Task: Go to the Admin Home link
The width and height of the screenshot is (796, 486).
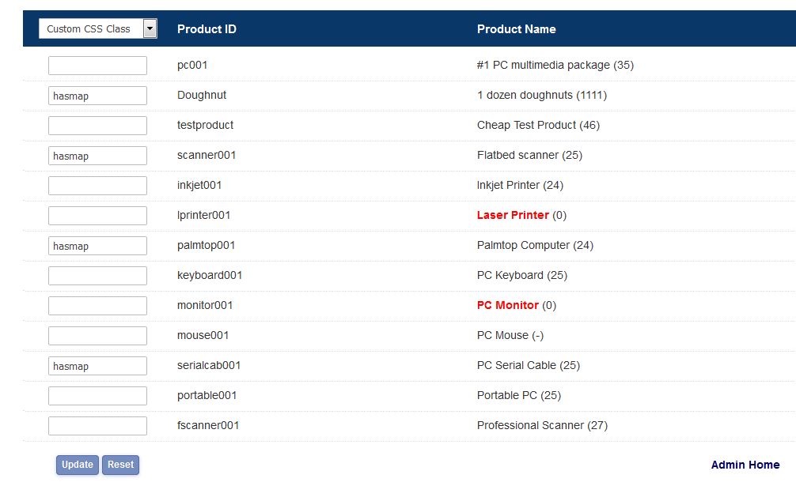Action: tap(745, 465)
